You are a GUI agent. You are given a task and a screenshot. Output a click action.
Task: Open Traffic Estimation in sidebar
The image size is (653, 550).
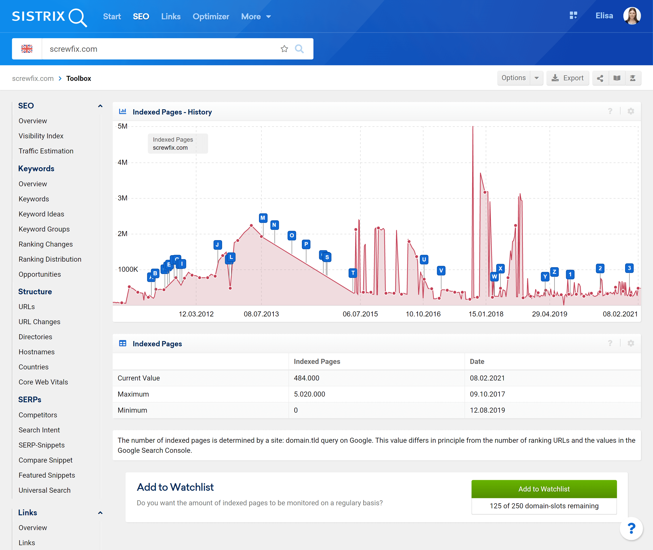tap(46, 151)
